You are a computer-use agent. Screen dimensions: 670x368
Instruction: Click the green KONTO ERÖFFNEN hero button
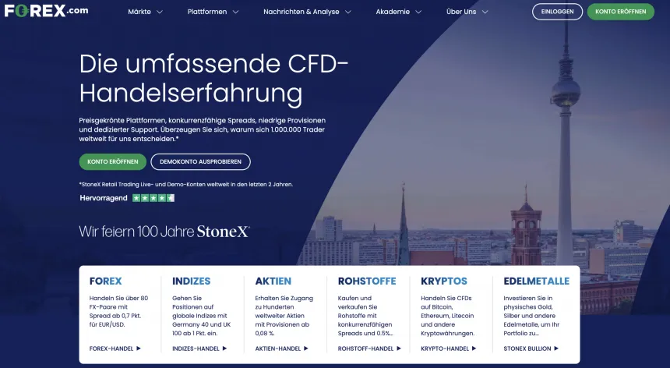[x=113, y=161]
